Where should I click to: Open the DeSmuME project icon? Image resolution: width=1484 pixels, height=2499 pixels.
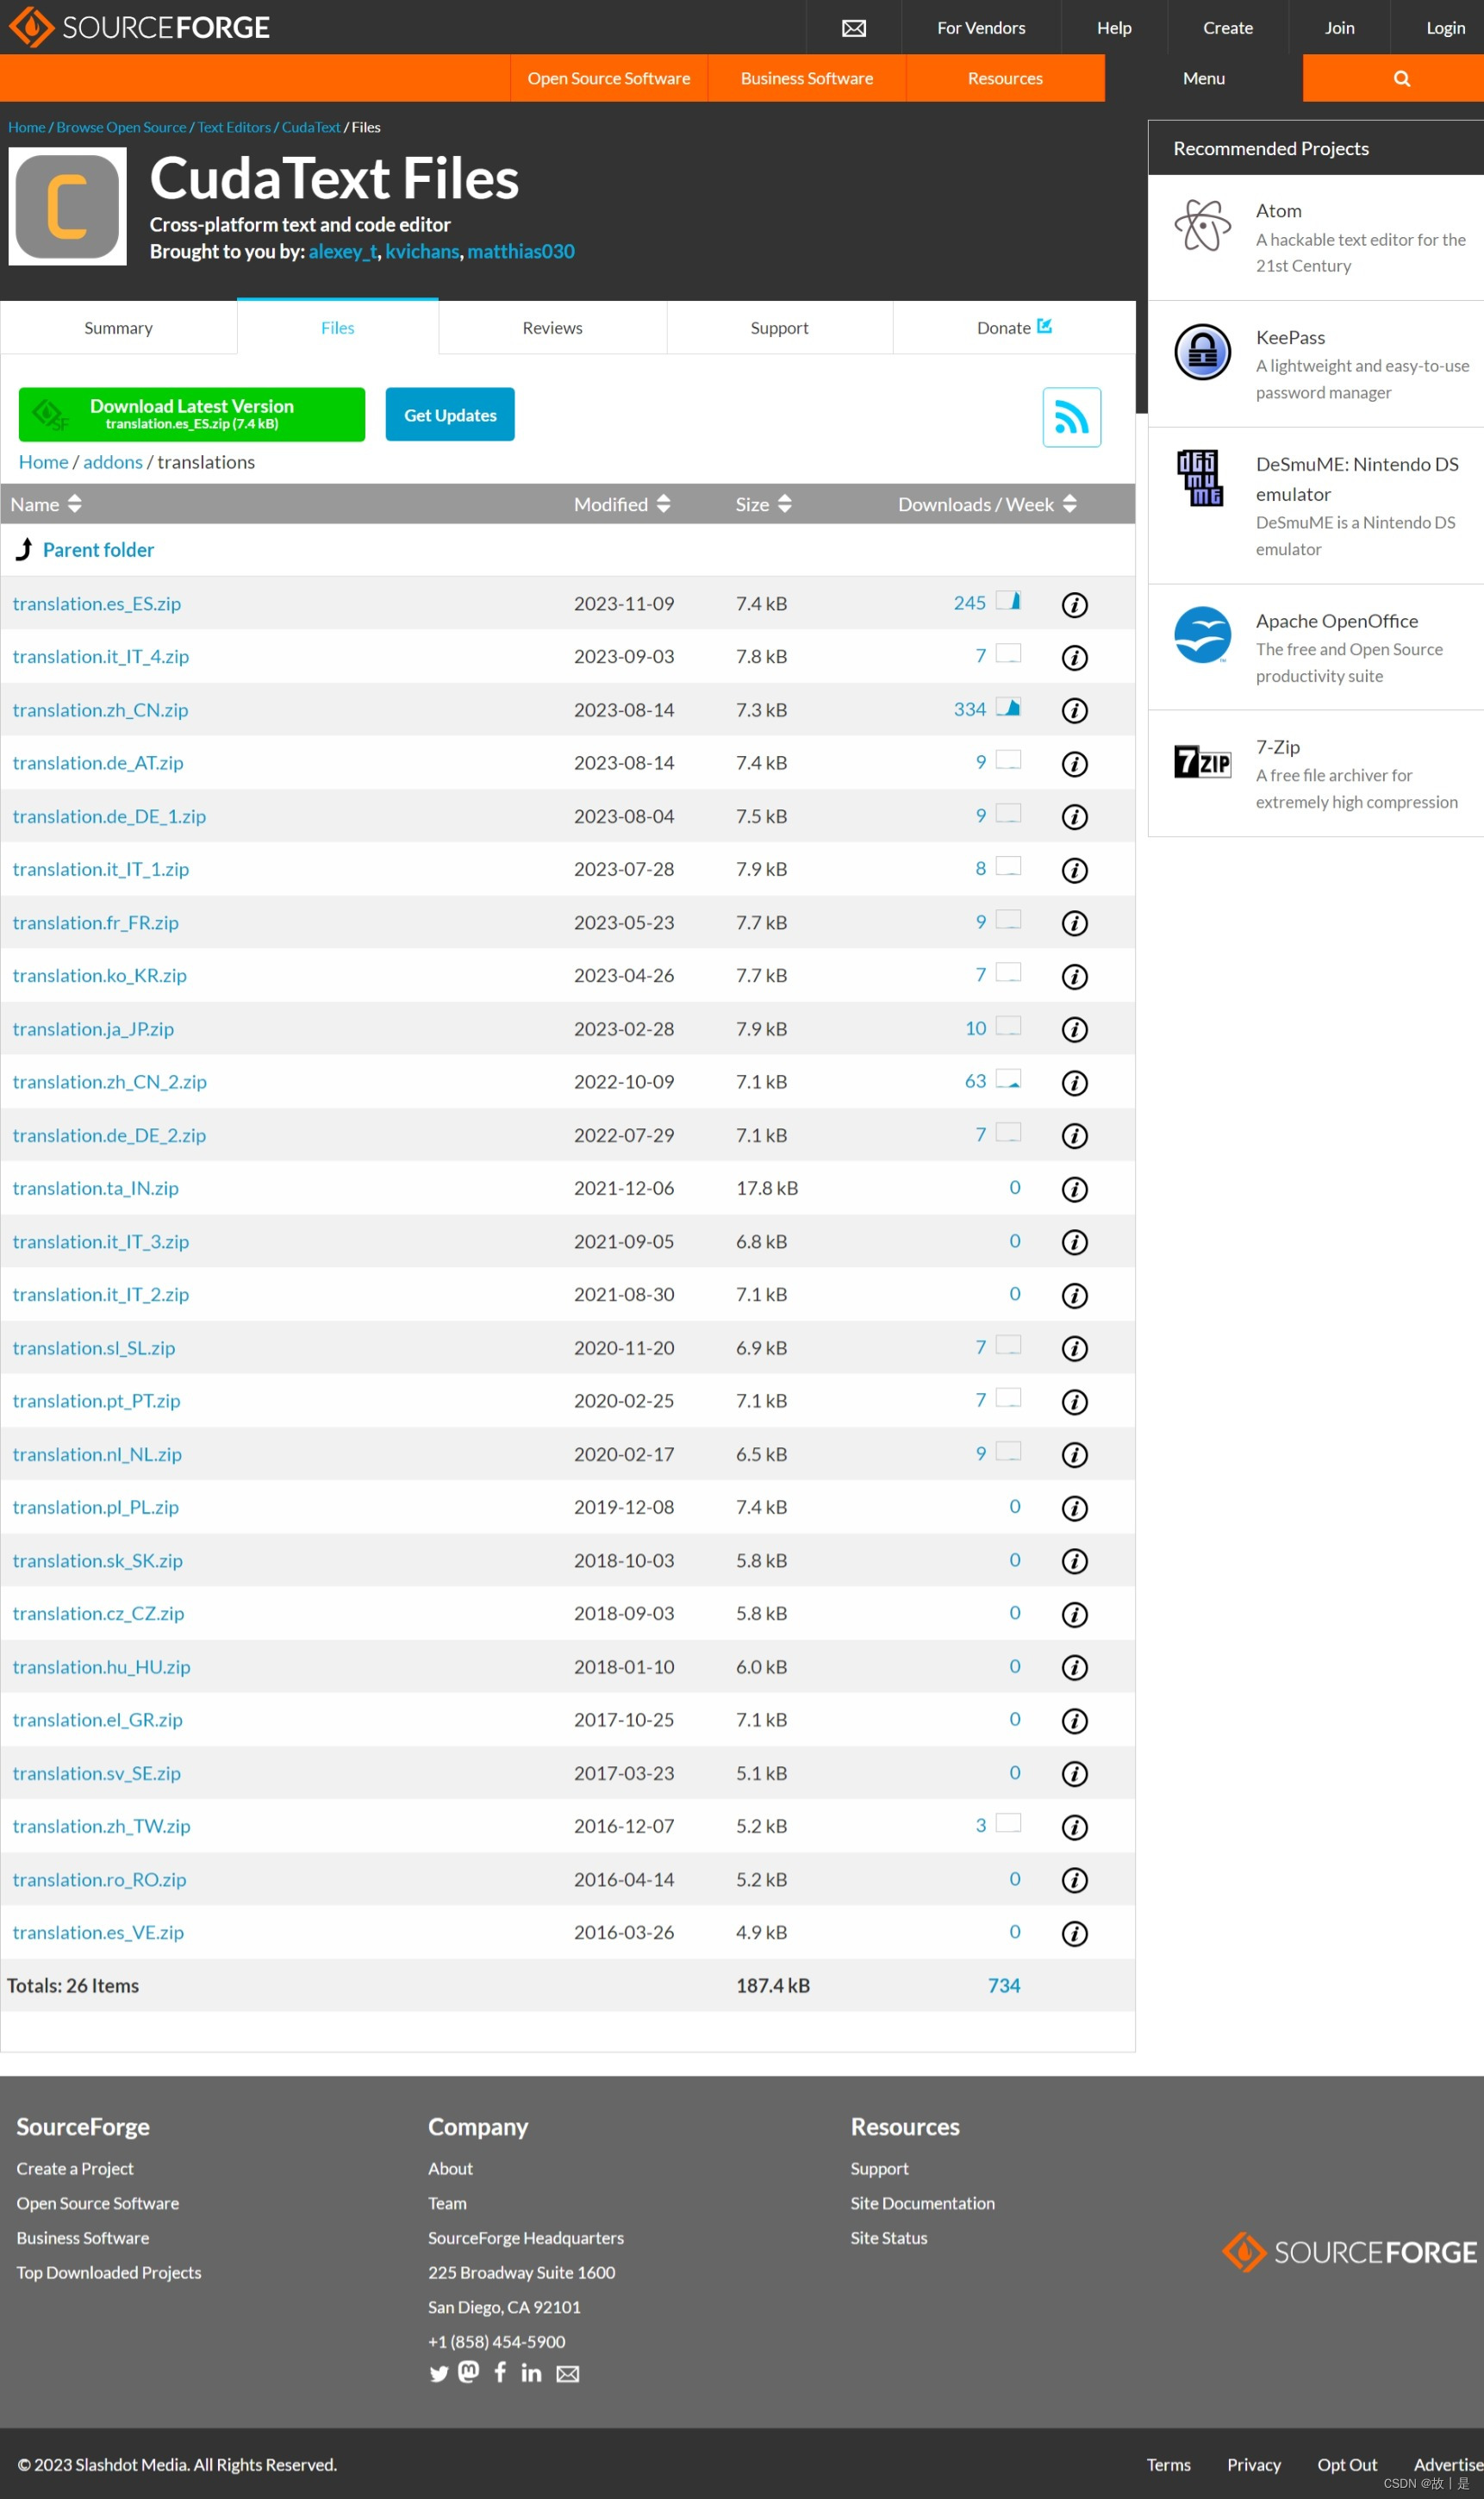coord(1200,478)
